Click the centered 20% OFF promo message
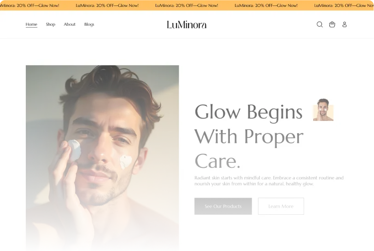The image size is (374, 251). click(187, 5)
